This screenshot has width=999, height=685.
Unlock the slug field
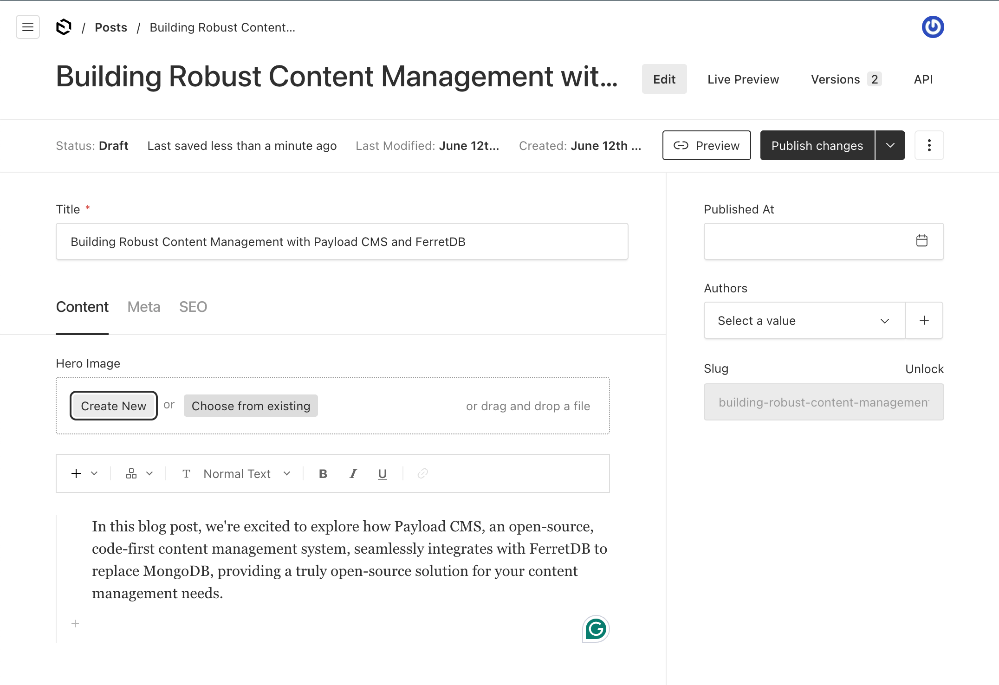point(925,368)
